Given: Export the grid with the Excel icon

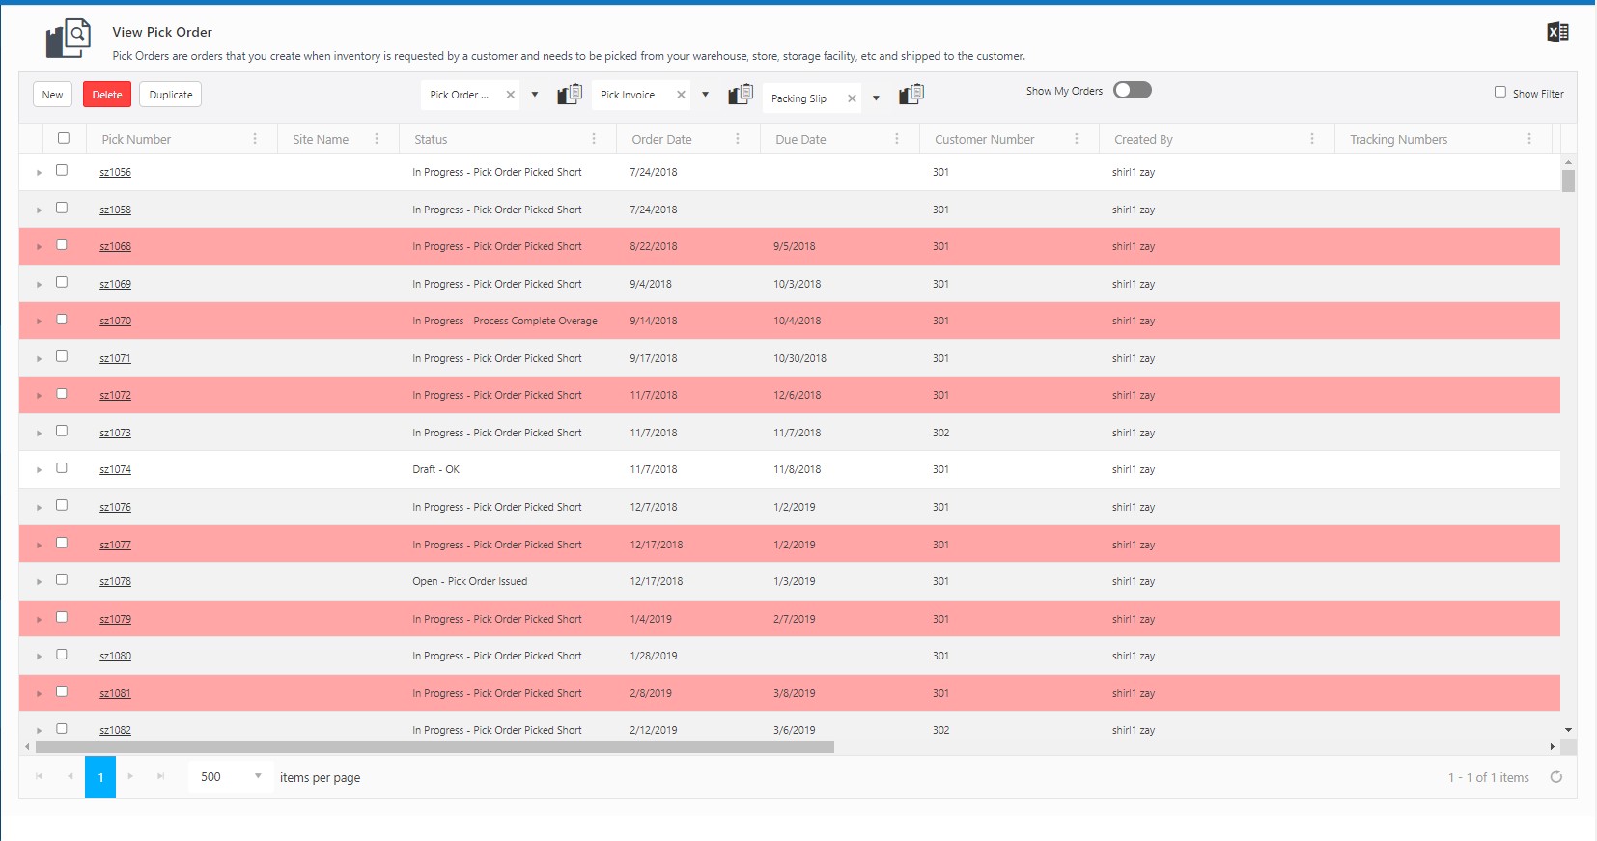Looking at the screenshot, I should tap(1556, 33).
